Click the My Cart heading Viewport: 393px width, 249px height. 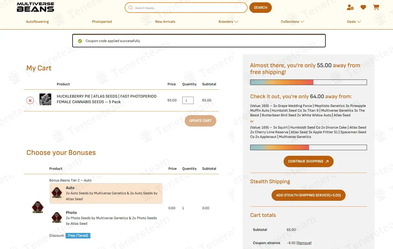tap(39, 68)
